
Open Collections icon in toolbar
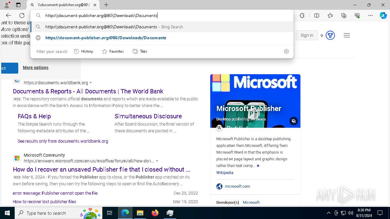344,16
